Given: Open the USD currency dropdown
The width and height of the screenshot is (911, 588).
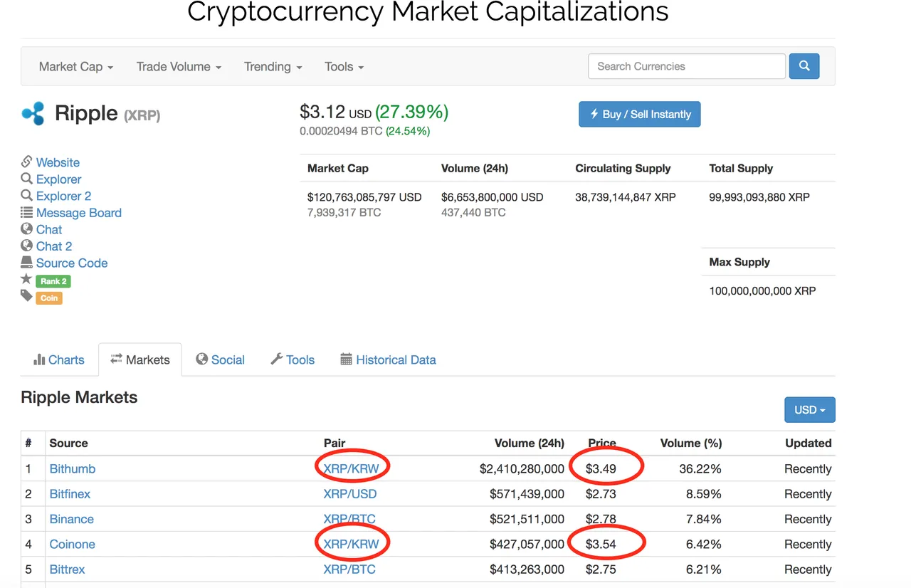Looking at the screenshot, I should click(x=810, y=410).
